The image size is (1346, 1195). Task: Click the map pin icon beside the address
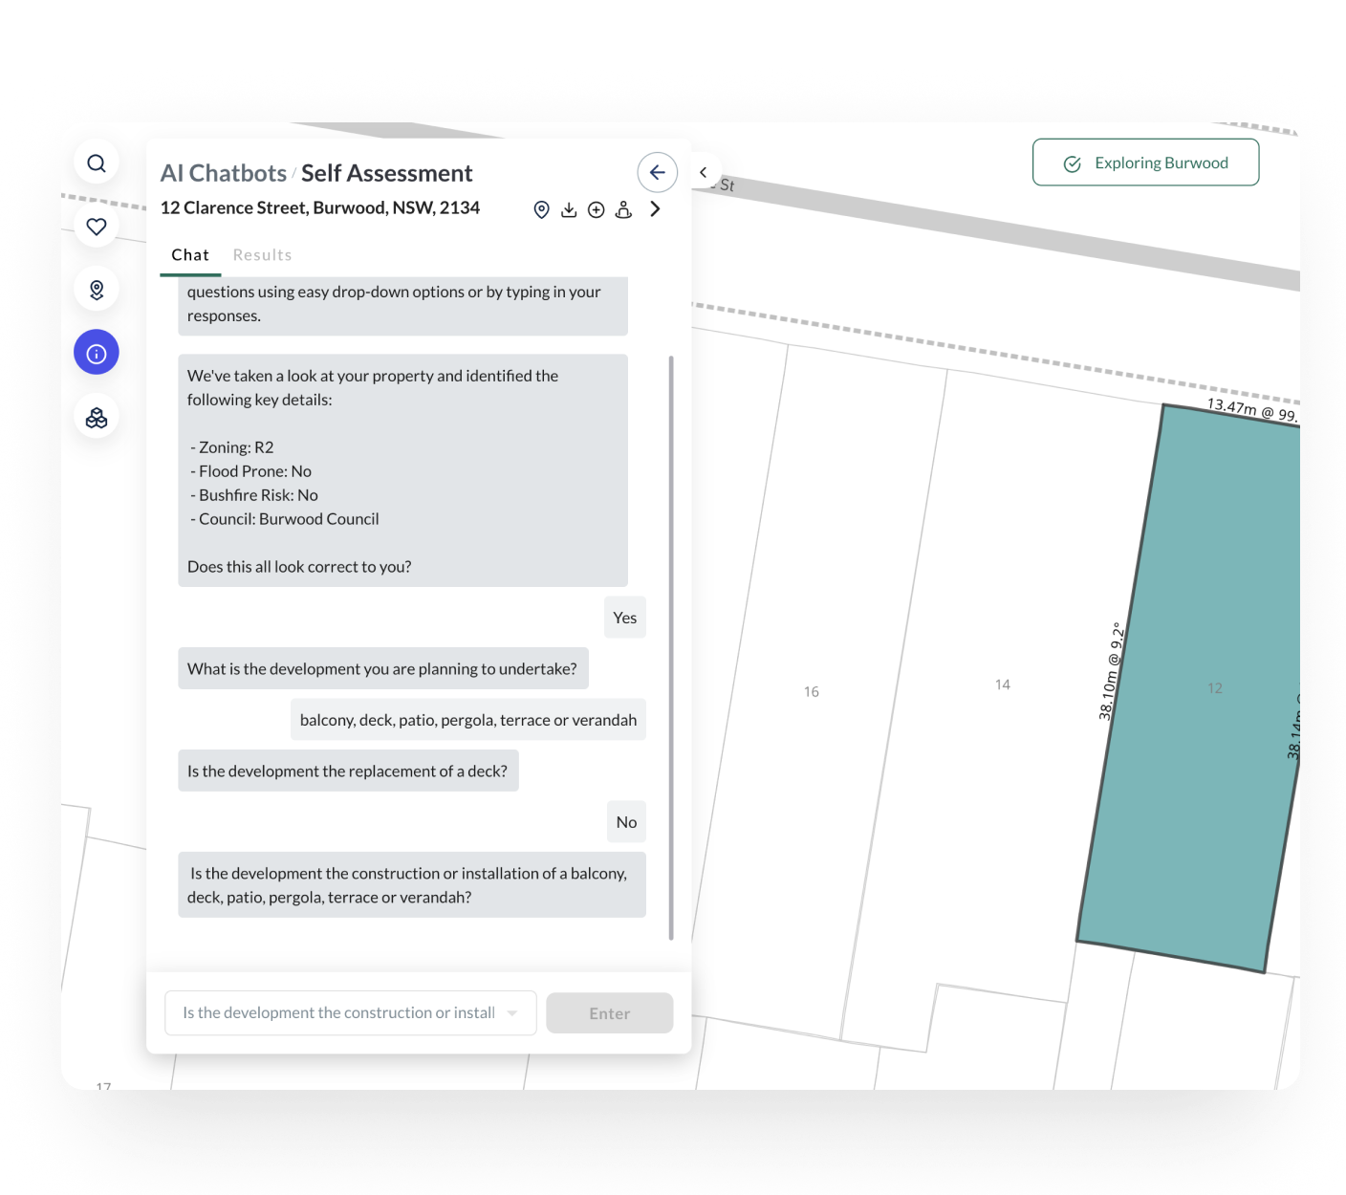[541, 208]
